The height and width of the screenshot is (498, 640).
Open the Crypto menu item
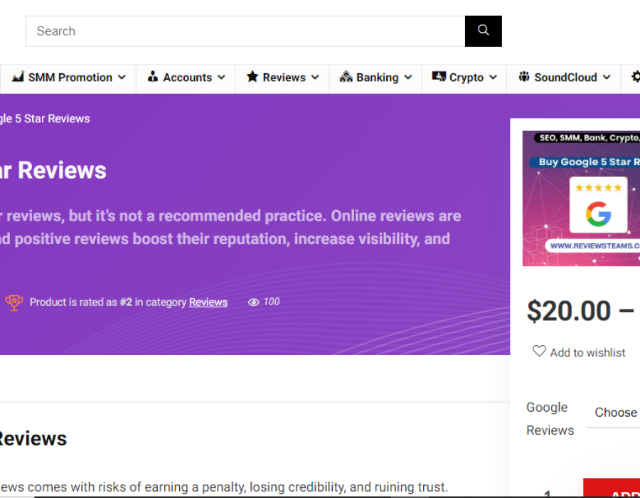[x=466, y=78]
